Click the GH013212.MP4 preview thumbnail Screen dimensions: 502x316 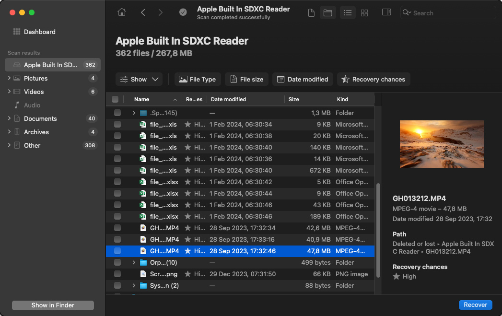click(x=442, y=144)
